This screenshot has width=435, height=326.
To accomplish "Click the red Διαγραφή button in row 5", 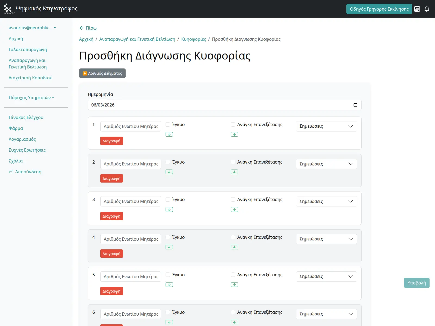I will click(x=111, y=291).
